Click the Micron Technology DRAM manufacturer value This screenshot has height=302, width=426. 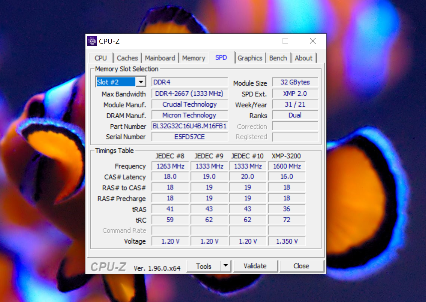click(x=190, y=115)
